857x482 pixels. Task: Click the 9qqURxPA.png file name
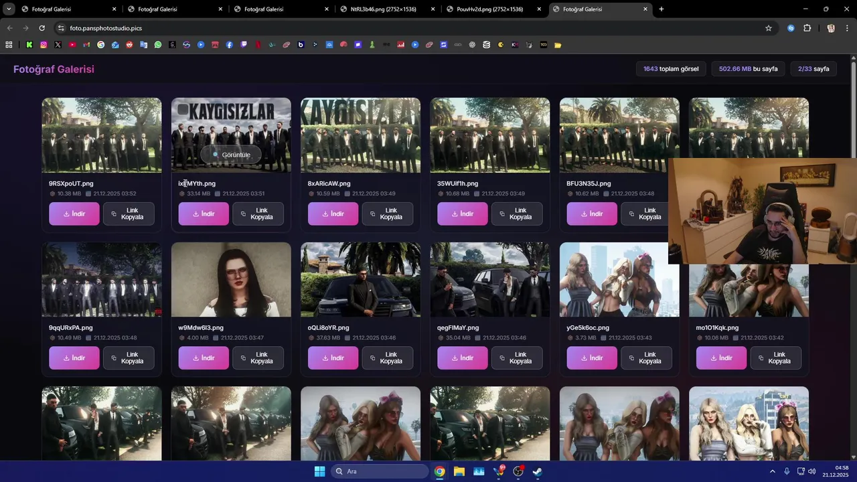pos(71,328)
